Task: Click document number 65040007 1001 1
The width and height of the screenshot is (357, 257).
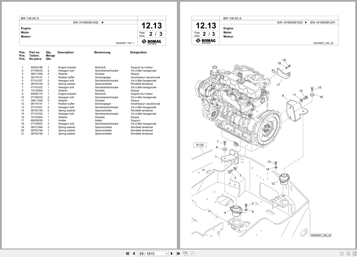Action: (x=125, y=43)
